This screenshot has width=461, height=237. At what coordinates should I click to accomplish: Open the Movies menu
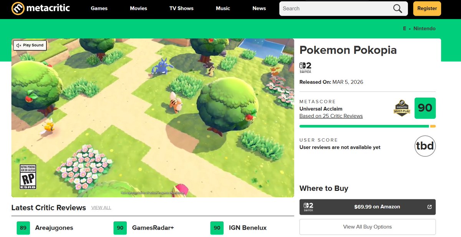(x=139, y=8)
